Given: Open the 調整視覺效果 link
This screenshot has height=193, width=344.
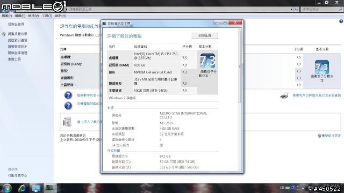Looking at the screenshot, I should (x=18, y=34).
